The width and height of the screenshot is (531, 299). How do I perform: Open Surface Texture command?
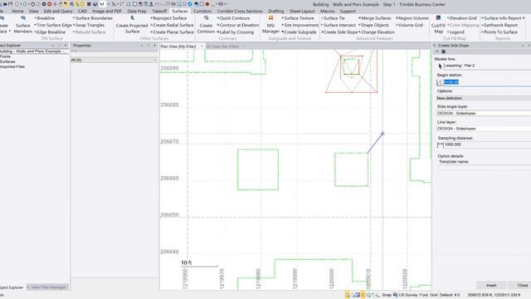pyautogui.click(x=298, y=18)
